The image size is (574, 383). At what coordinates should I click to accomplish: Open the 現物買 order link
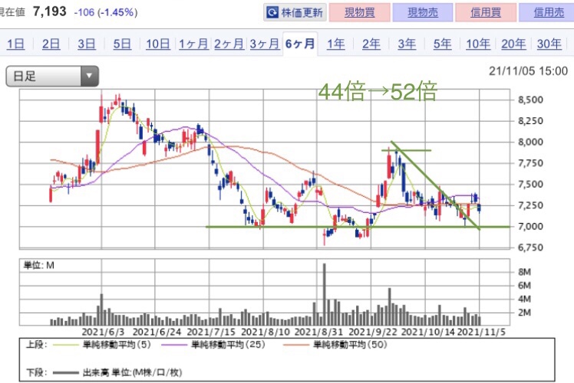click(359, 13)
